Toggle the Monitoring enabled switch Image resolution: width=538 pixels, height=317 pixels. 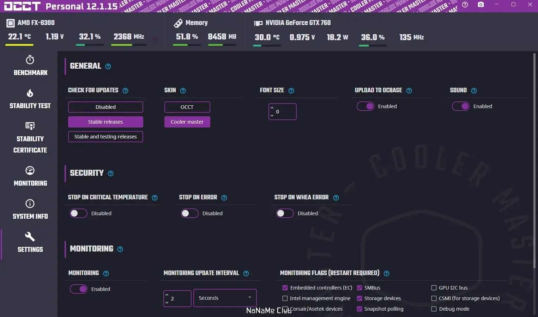tap(79, 289)
